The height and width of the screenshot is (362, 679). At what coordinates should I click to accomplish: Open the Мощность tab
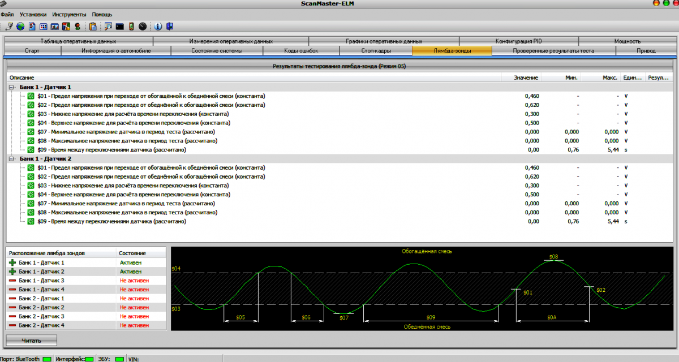pyautogui.click(x=628, y=41)
